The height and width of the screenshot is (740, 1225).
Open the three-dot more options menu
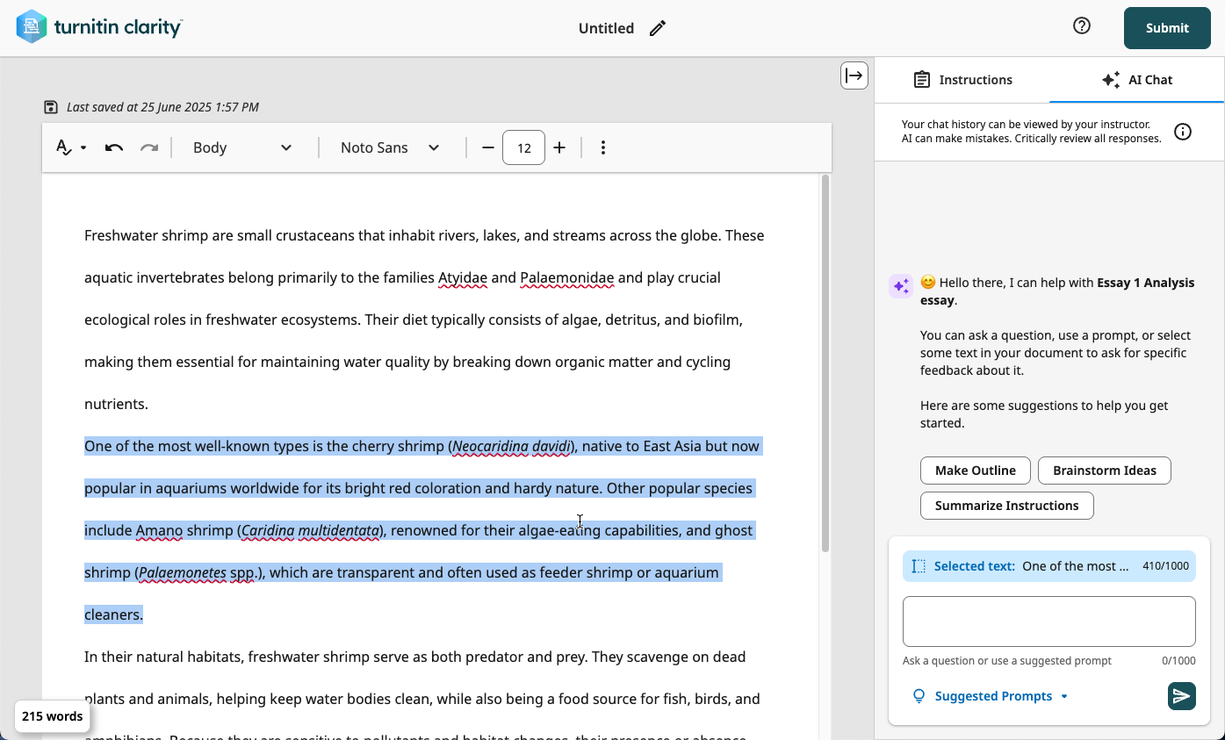(602, 147)
